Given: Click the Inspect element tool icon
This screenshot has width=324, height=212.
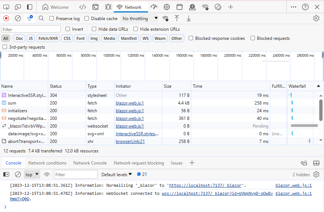Looking at the screenshot, I should 6,7.
